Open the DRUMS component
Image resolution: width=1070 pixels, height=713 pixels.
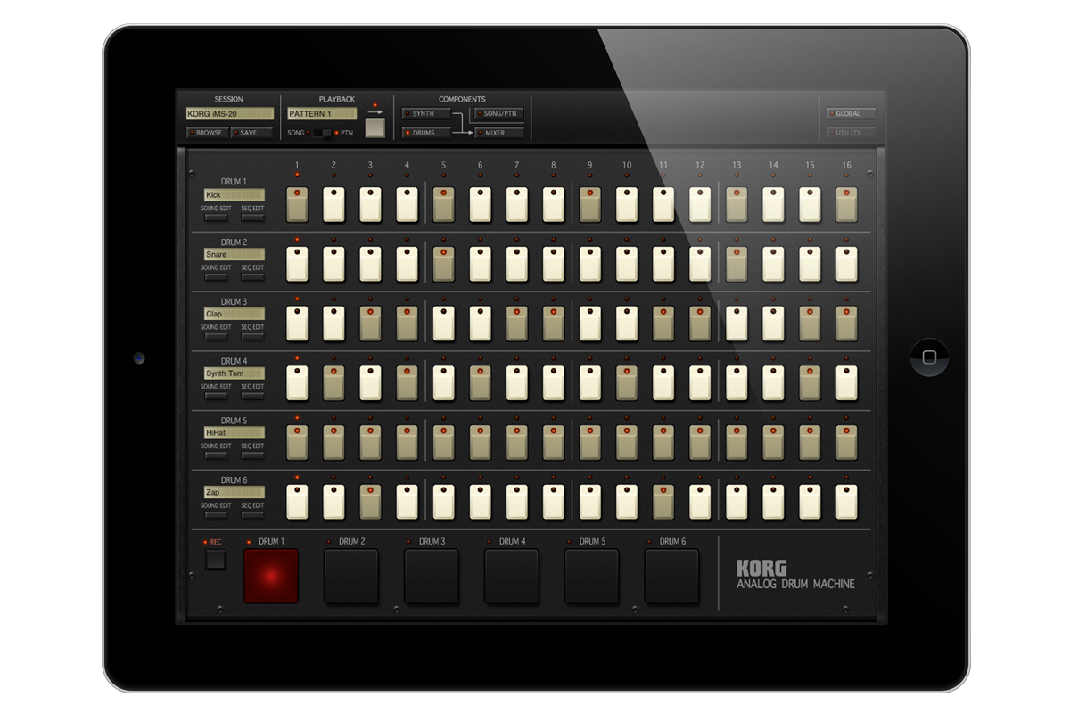pos(425,133)
